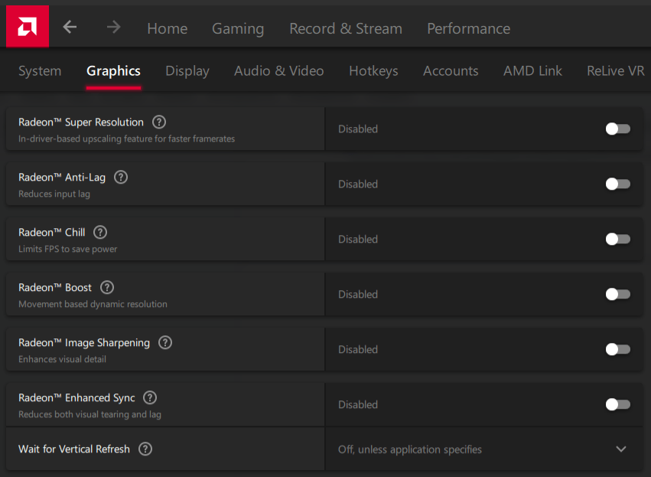Click 'Reduces input lag' description
Image resolution: width=651 pixels, height=477 pixels.
coord(54,194)
